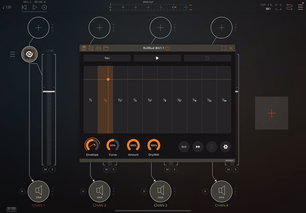
Task: Open the MIDI routing icon in RollBud header
Action: [x=91, y=48]
